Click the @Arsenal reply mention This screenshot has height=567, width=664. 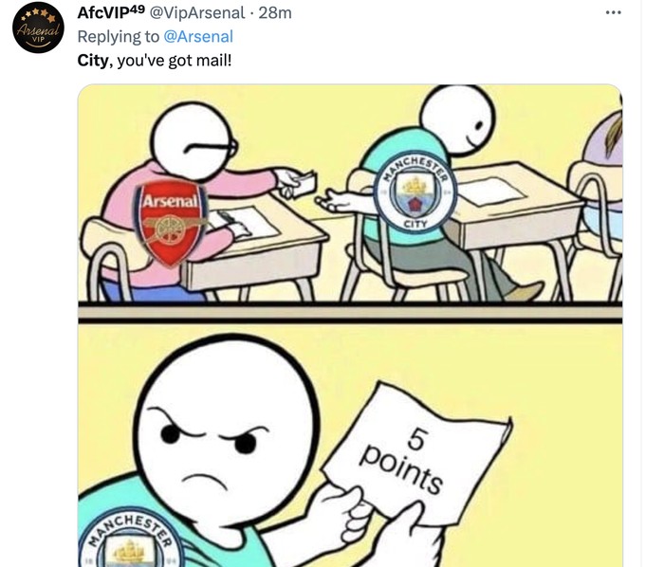198,37
